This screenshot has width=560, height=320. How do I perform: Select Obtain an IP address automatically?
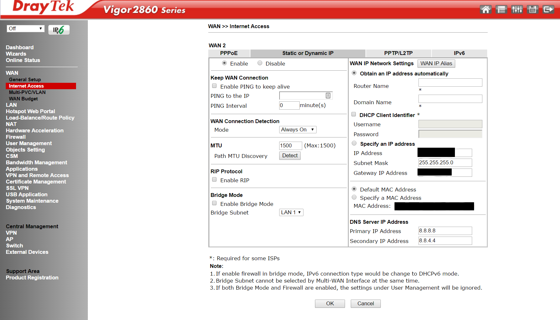pos(354,73)
